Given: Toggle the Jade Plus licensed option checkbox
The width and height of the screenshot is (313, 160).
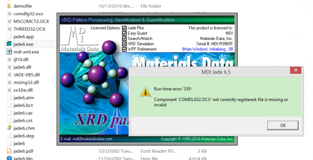Looking at the screenshot, I should click(124, 28).
